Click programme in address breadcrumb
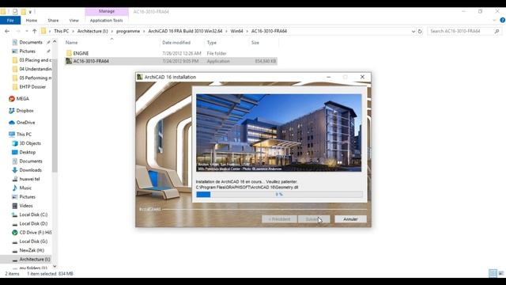The width and height of the screenshot is (506, 285). [128, 31]
